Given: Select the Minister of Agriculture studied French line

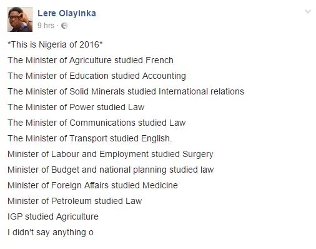Looking at the screenshot, I should 91,60.
